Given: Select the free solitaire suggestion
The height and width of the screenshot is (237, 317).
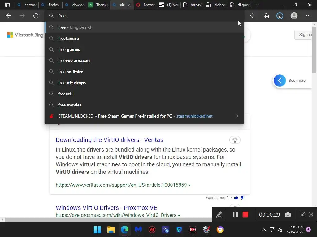Looking at the screenshot, I should pyautogui.click(x=144, y=72).
